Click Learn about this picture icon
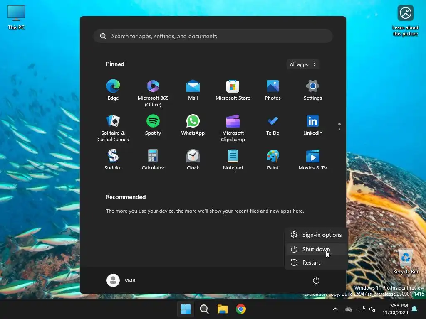Viewport: 426px width, 319px height. [405, 21]
